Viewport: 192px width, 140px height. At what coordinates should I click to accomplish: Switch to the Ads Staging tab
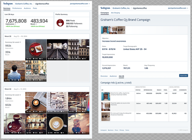tap(115, 13)
